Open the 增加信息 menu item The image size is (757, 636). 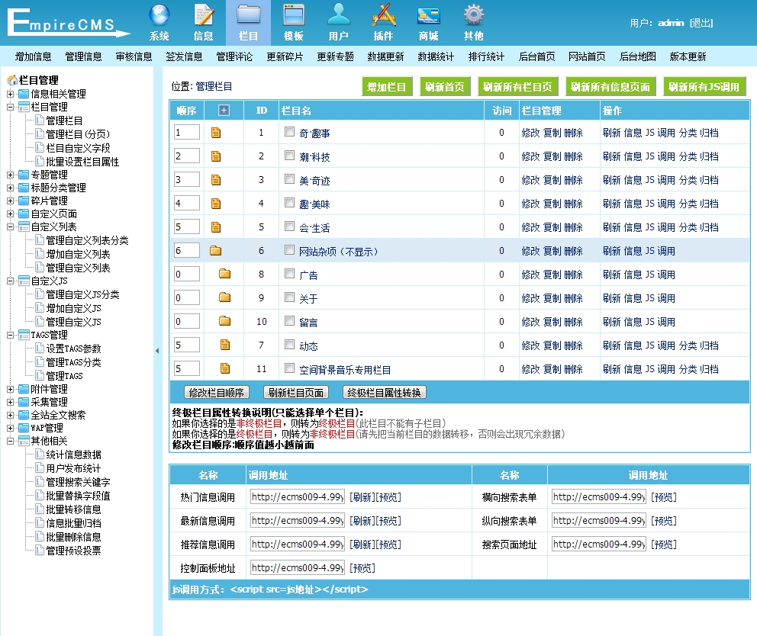(34, 56)
